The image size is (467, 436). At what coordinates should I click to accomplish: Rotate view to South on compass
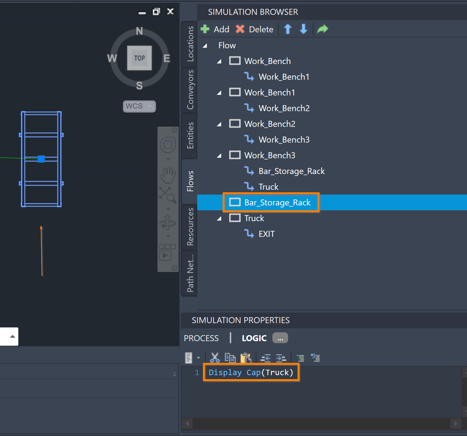[139, 85]
